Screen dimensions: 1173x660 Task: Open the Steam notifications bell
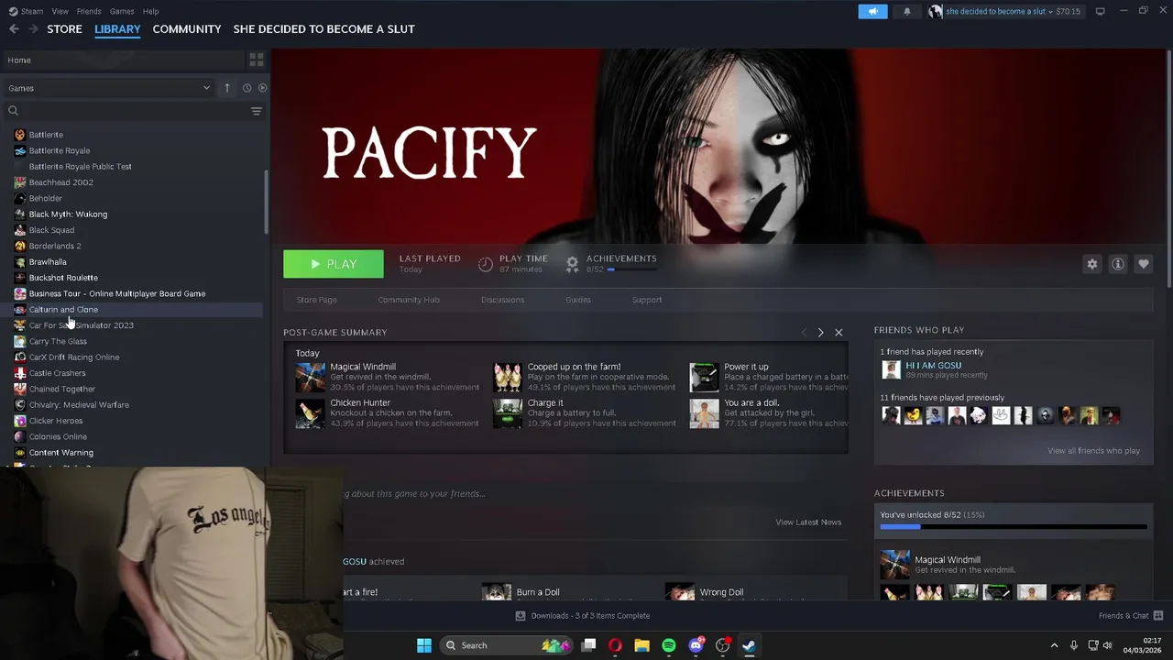pyautogui.click(x=907, y=11)
